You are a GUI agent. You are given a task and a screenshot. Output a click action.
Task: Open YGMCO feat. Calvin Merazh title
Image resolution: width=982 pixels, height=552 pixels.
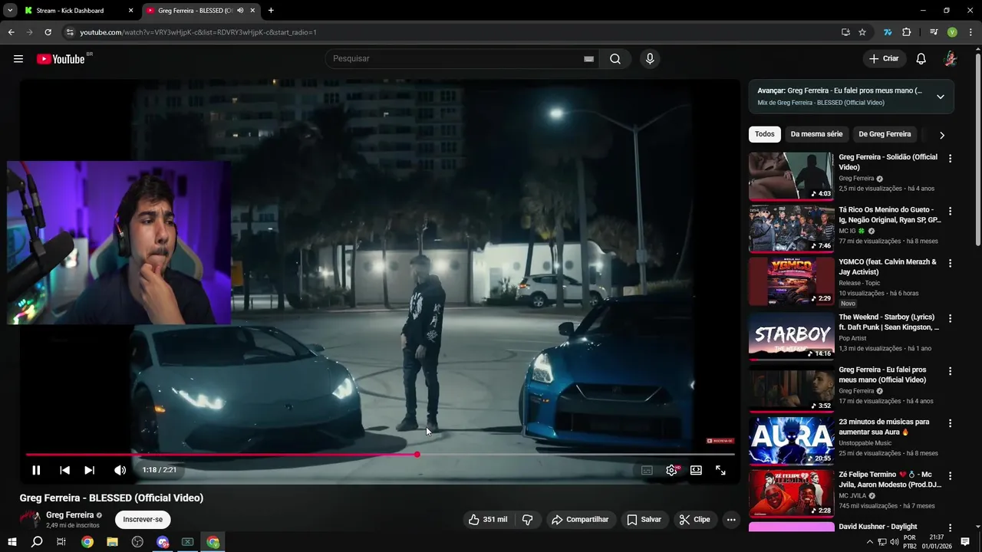[888, 267]
